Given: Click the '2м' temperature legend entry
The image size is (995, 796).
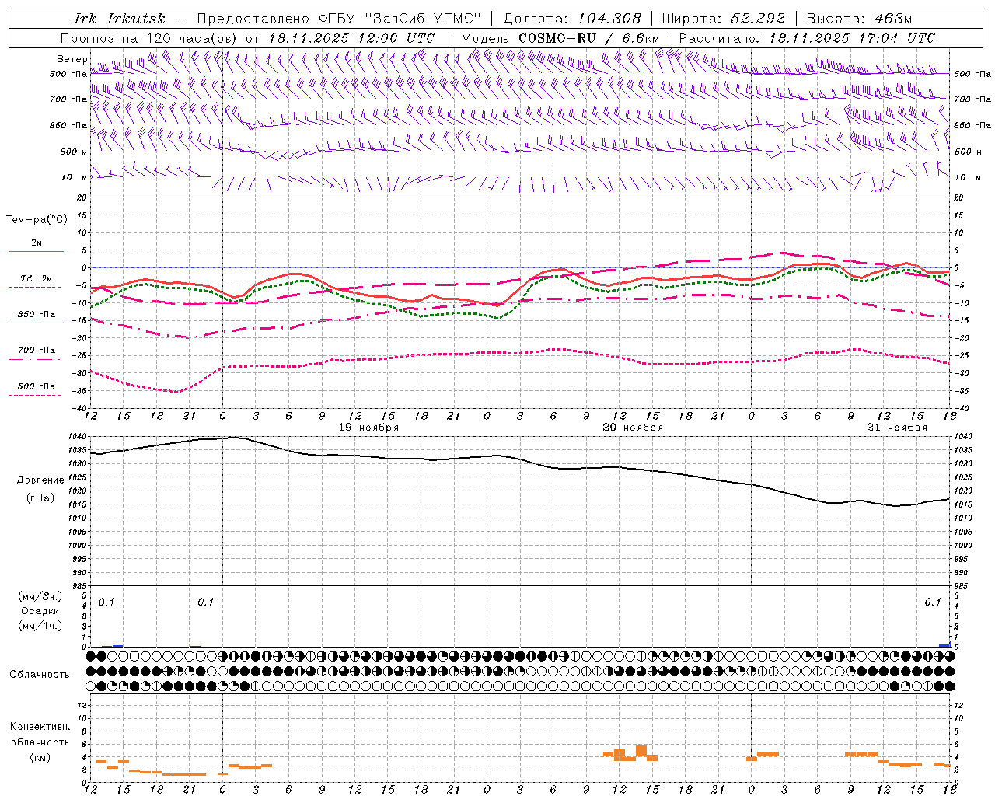Looking at the screenshot, I should 37,243.
